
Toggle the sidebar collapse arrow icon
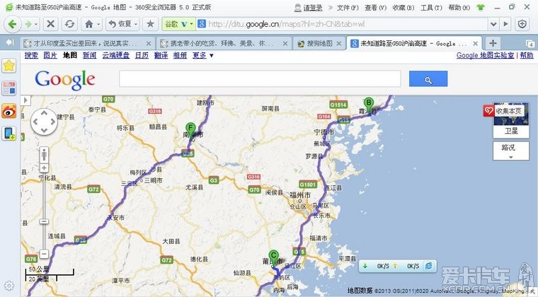click(x=10, y=42)
